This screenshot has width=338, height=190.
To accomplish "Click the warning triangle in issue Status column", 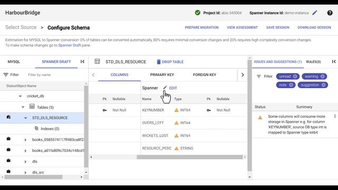I will pos(260,118).
